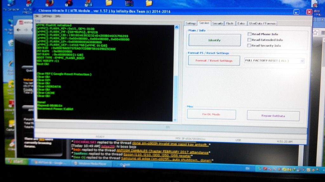Open the Security tab
Image resolution: width=325 pixels, height=182 pixels.
[x=217, y=23]
